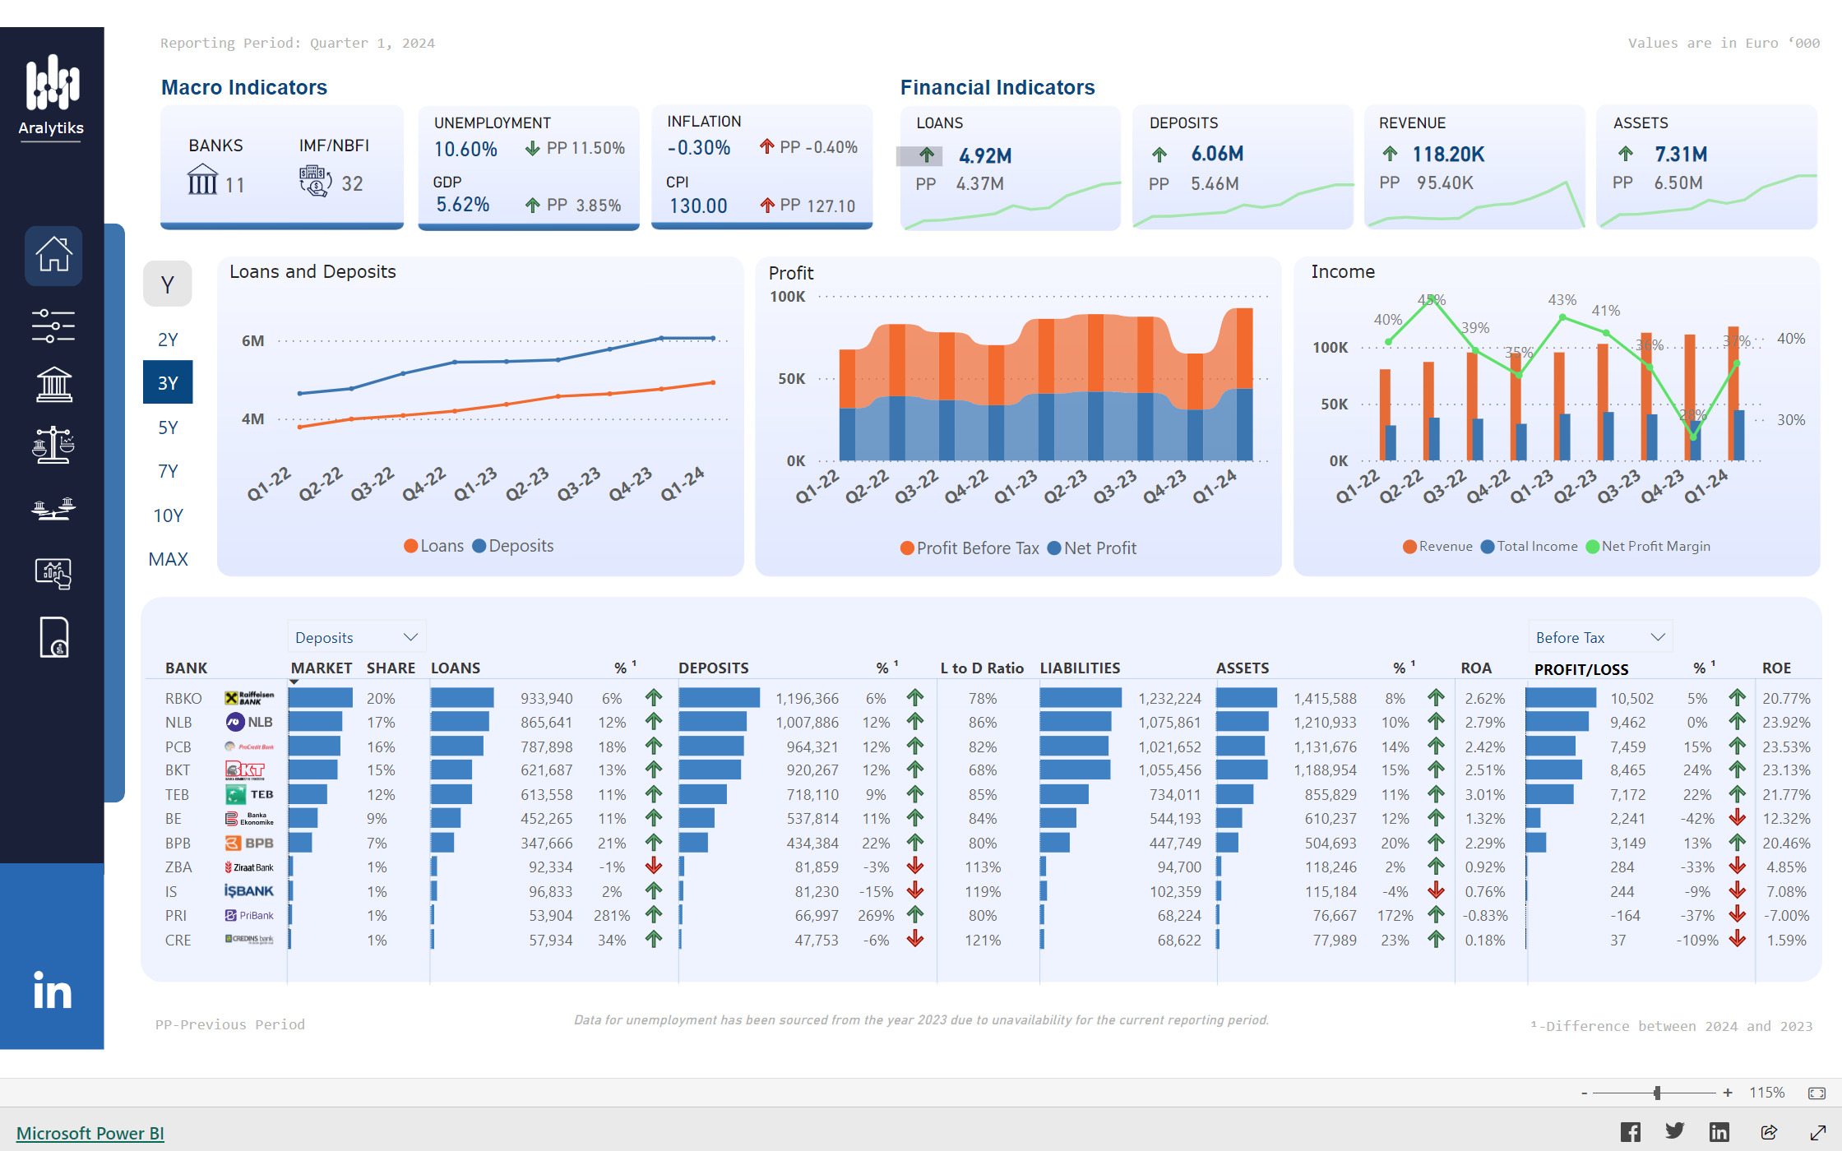Click the LOANS 4.92M indicator card

pyautogui.click(x=1011, y=168)
